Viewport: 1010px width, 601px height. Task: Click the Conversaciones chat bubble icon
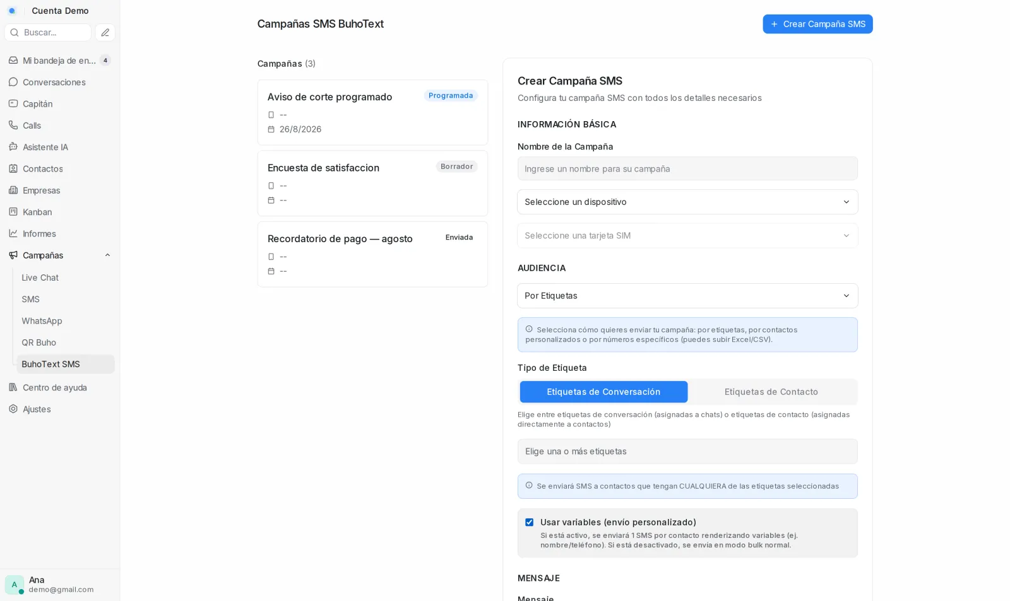coord(13,82)
